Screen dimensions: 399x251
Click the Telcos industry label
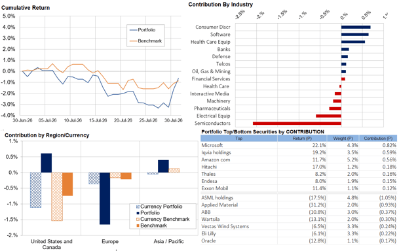click(223, 64)
